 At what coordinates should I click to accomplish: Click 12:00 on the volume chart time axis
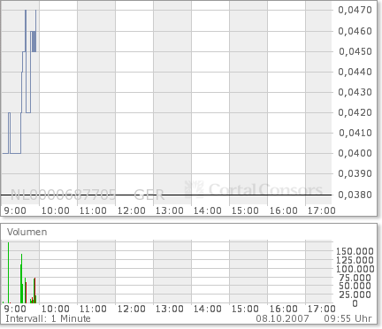pos(132,310)
